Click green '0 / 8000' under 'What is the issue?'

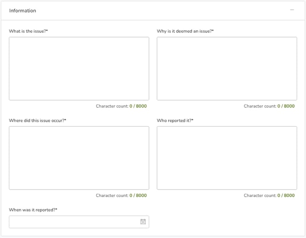(x=138, y=106)
